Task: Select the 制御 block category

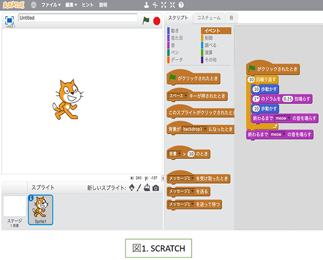Action: pos(208,38)
